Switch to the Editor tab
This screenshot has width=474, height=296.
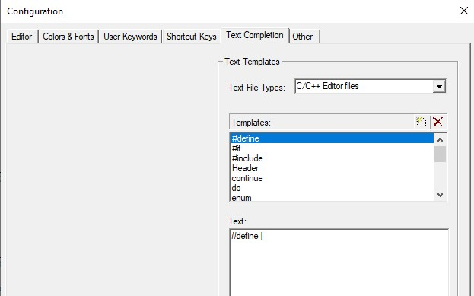point(22,37)
